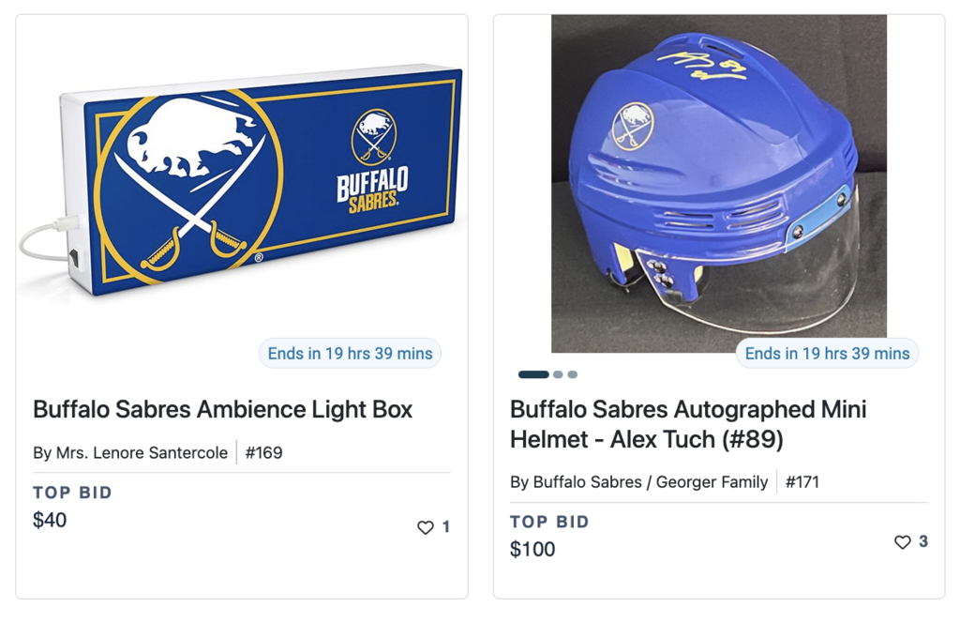960x623 pixels.
Task: Click the TOP BID label on the helmet card
Action: [x=549, y=521]
